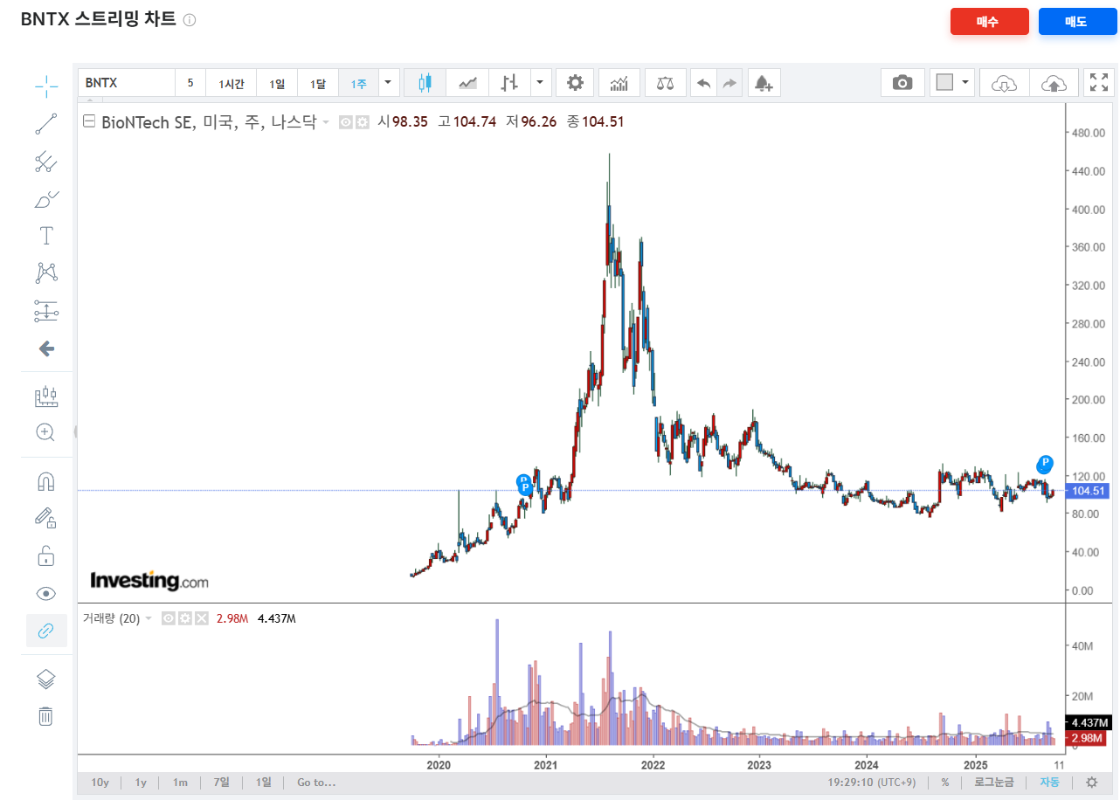Click the red 매수 button
The width and height of the screenshot is (1120, 800).
[x=989, y=22]
